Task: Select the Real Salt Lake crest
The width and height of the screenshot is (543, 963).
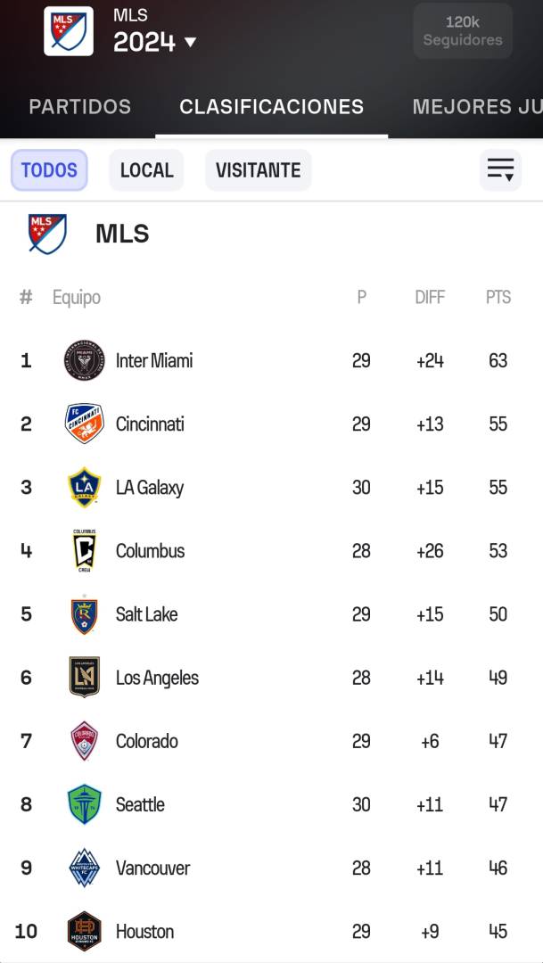Action: click(84, 614)
